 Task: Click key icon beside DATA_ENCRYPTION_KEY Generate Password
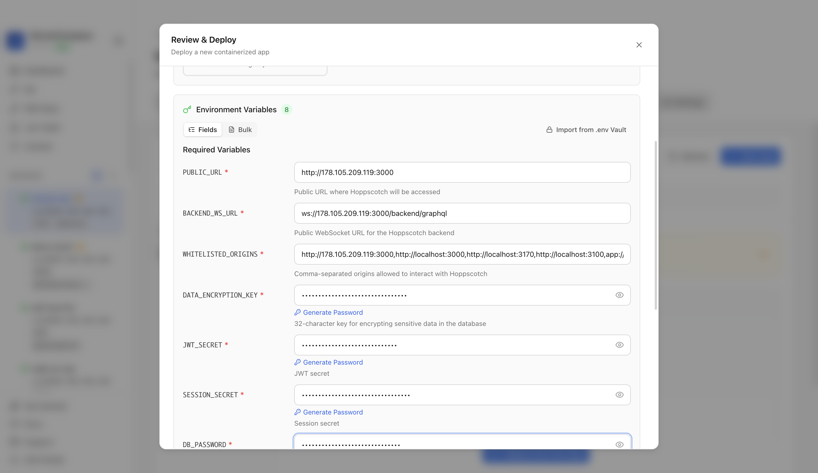(297, 312)
